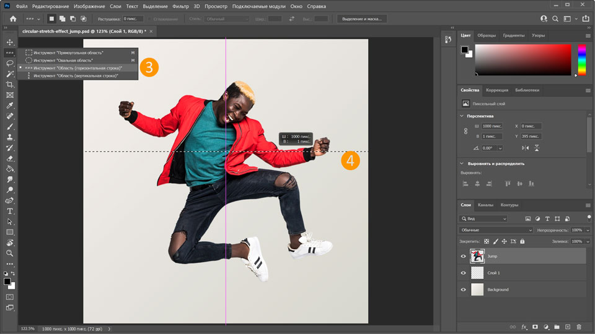Choose the Овальная область tool entry
The image size is (595, 334).
pyautogui.click(x=63, y=61)
